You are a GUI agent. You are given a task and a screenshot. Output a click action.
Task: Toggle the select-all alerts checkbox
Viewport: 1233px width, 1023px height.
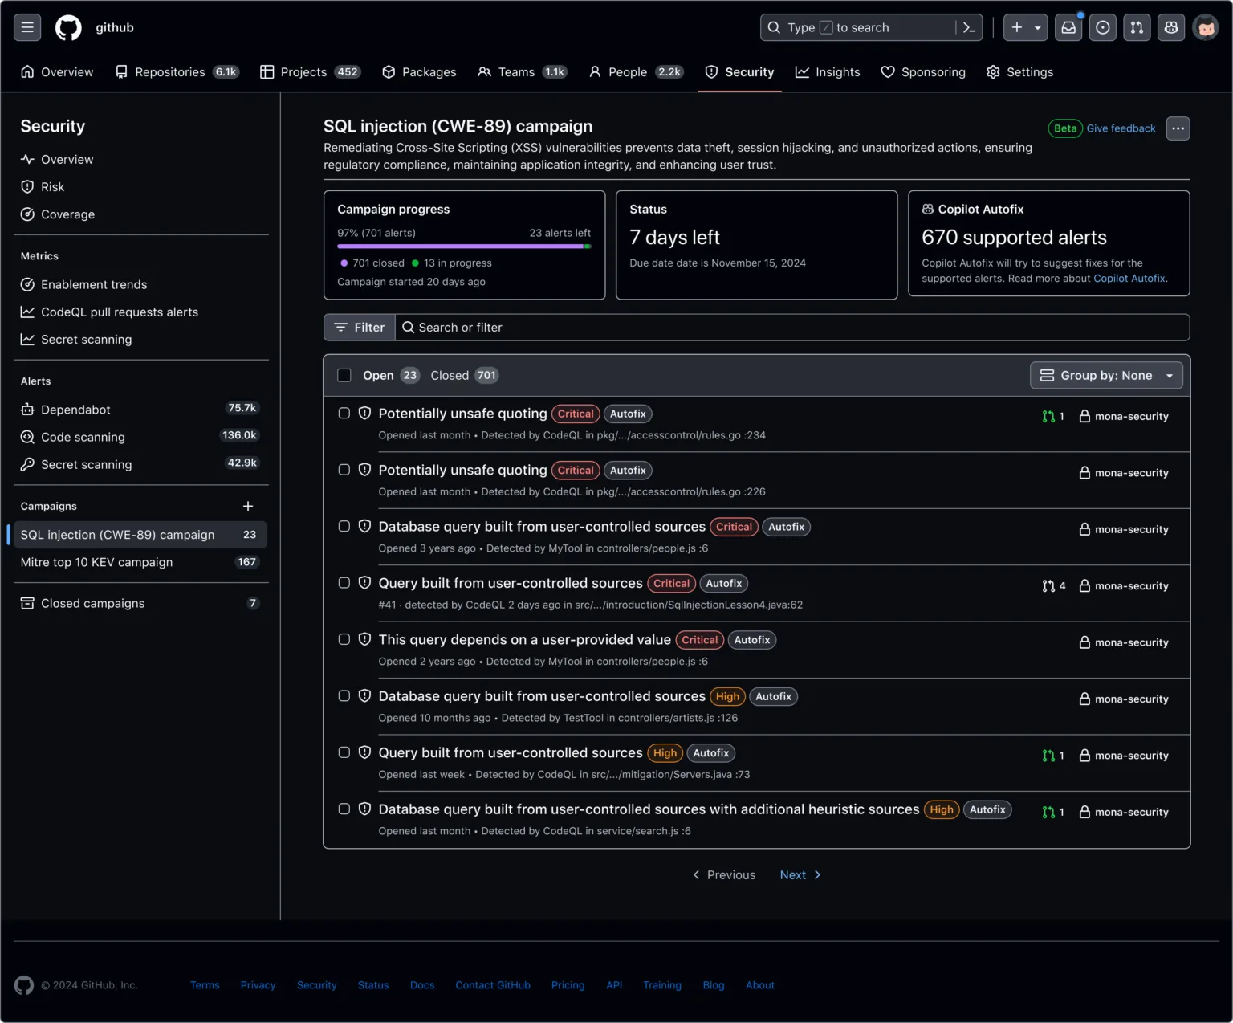pos(344,375)
